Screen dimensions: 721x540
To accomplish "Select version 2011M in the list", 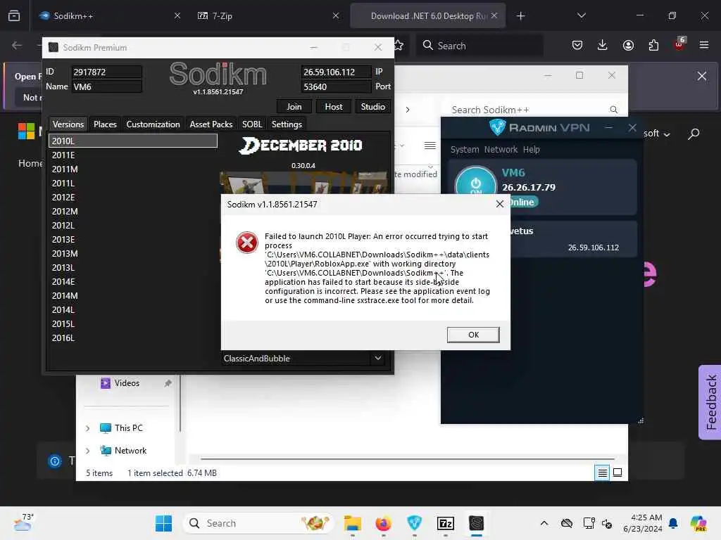I will point(133,169).
